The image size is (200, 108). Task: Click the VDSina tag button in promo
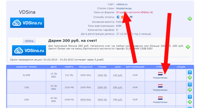tap(29, 41)
